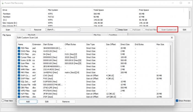Click the 'CFAD12FE [Hex]' start bytes cell

click(50, 88)
